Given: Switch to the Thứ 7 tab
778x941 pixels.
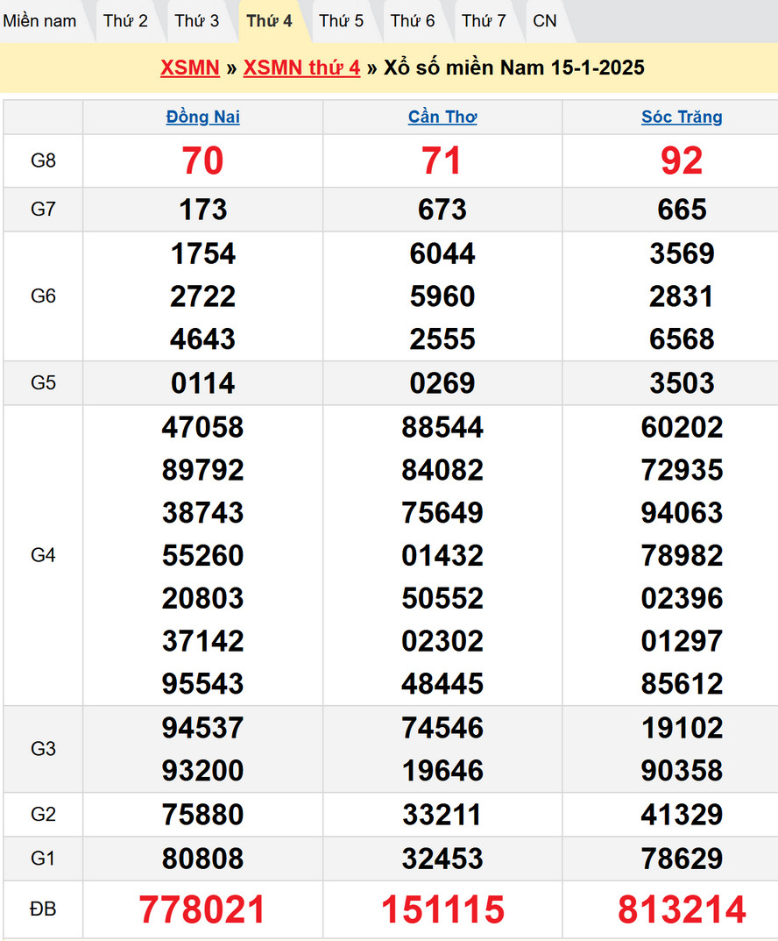Looking at the screenshot, I should [484, 21].
